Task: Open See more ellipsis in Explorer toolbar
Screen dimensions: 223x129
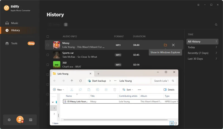Action: (x=139, y=90)
